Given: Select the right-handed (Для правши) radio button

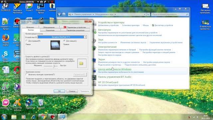Looking at the screenshot, I should click(27, 41).
